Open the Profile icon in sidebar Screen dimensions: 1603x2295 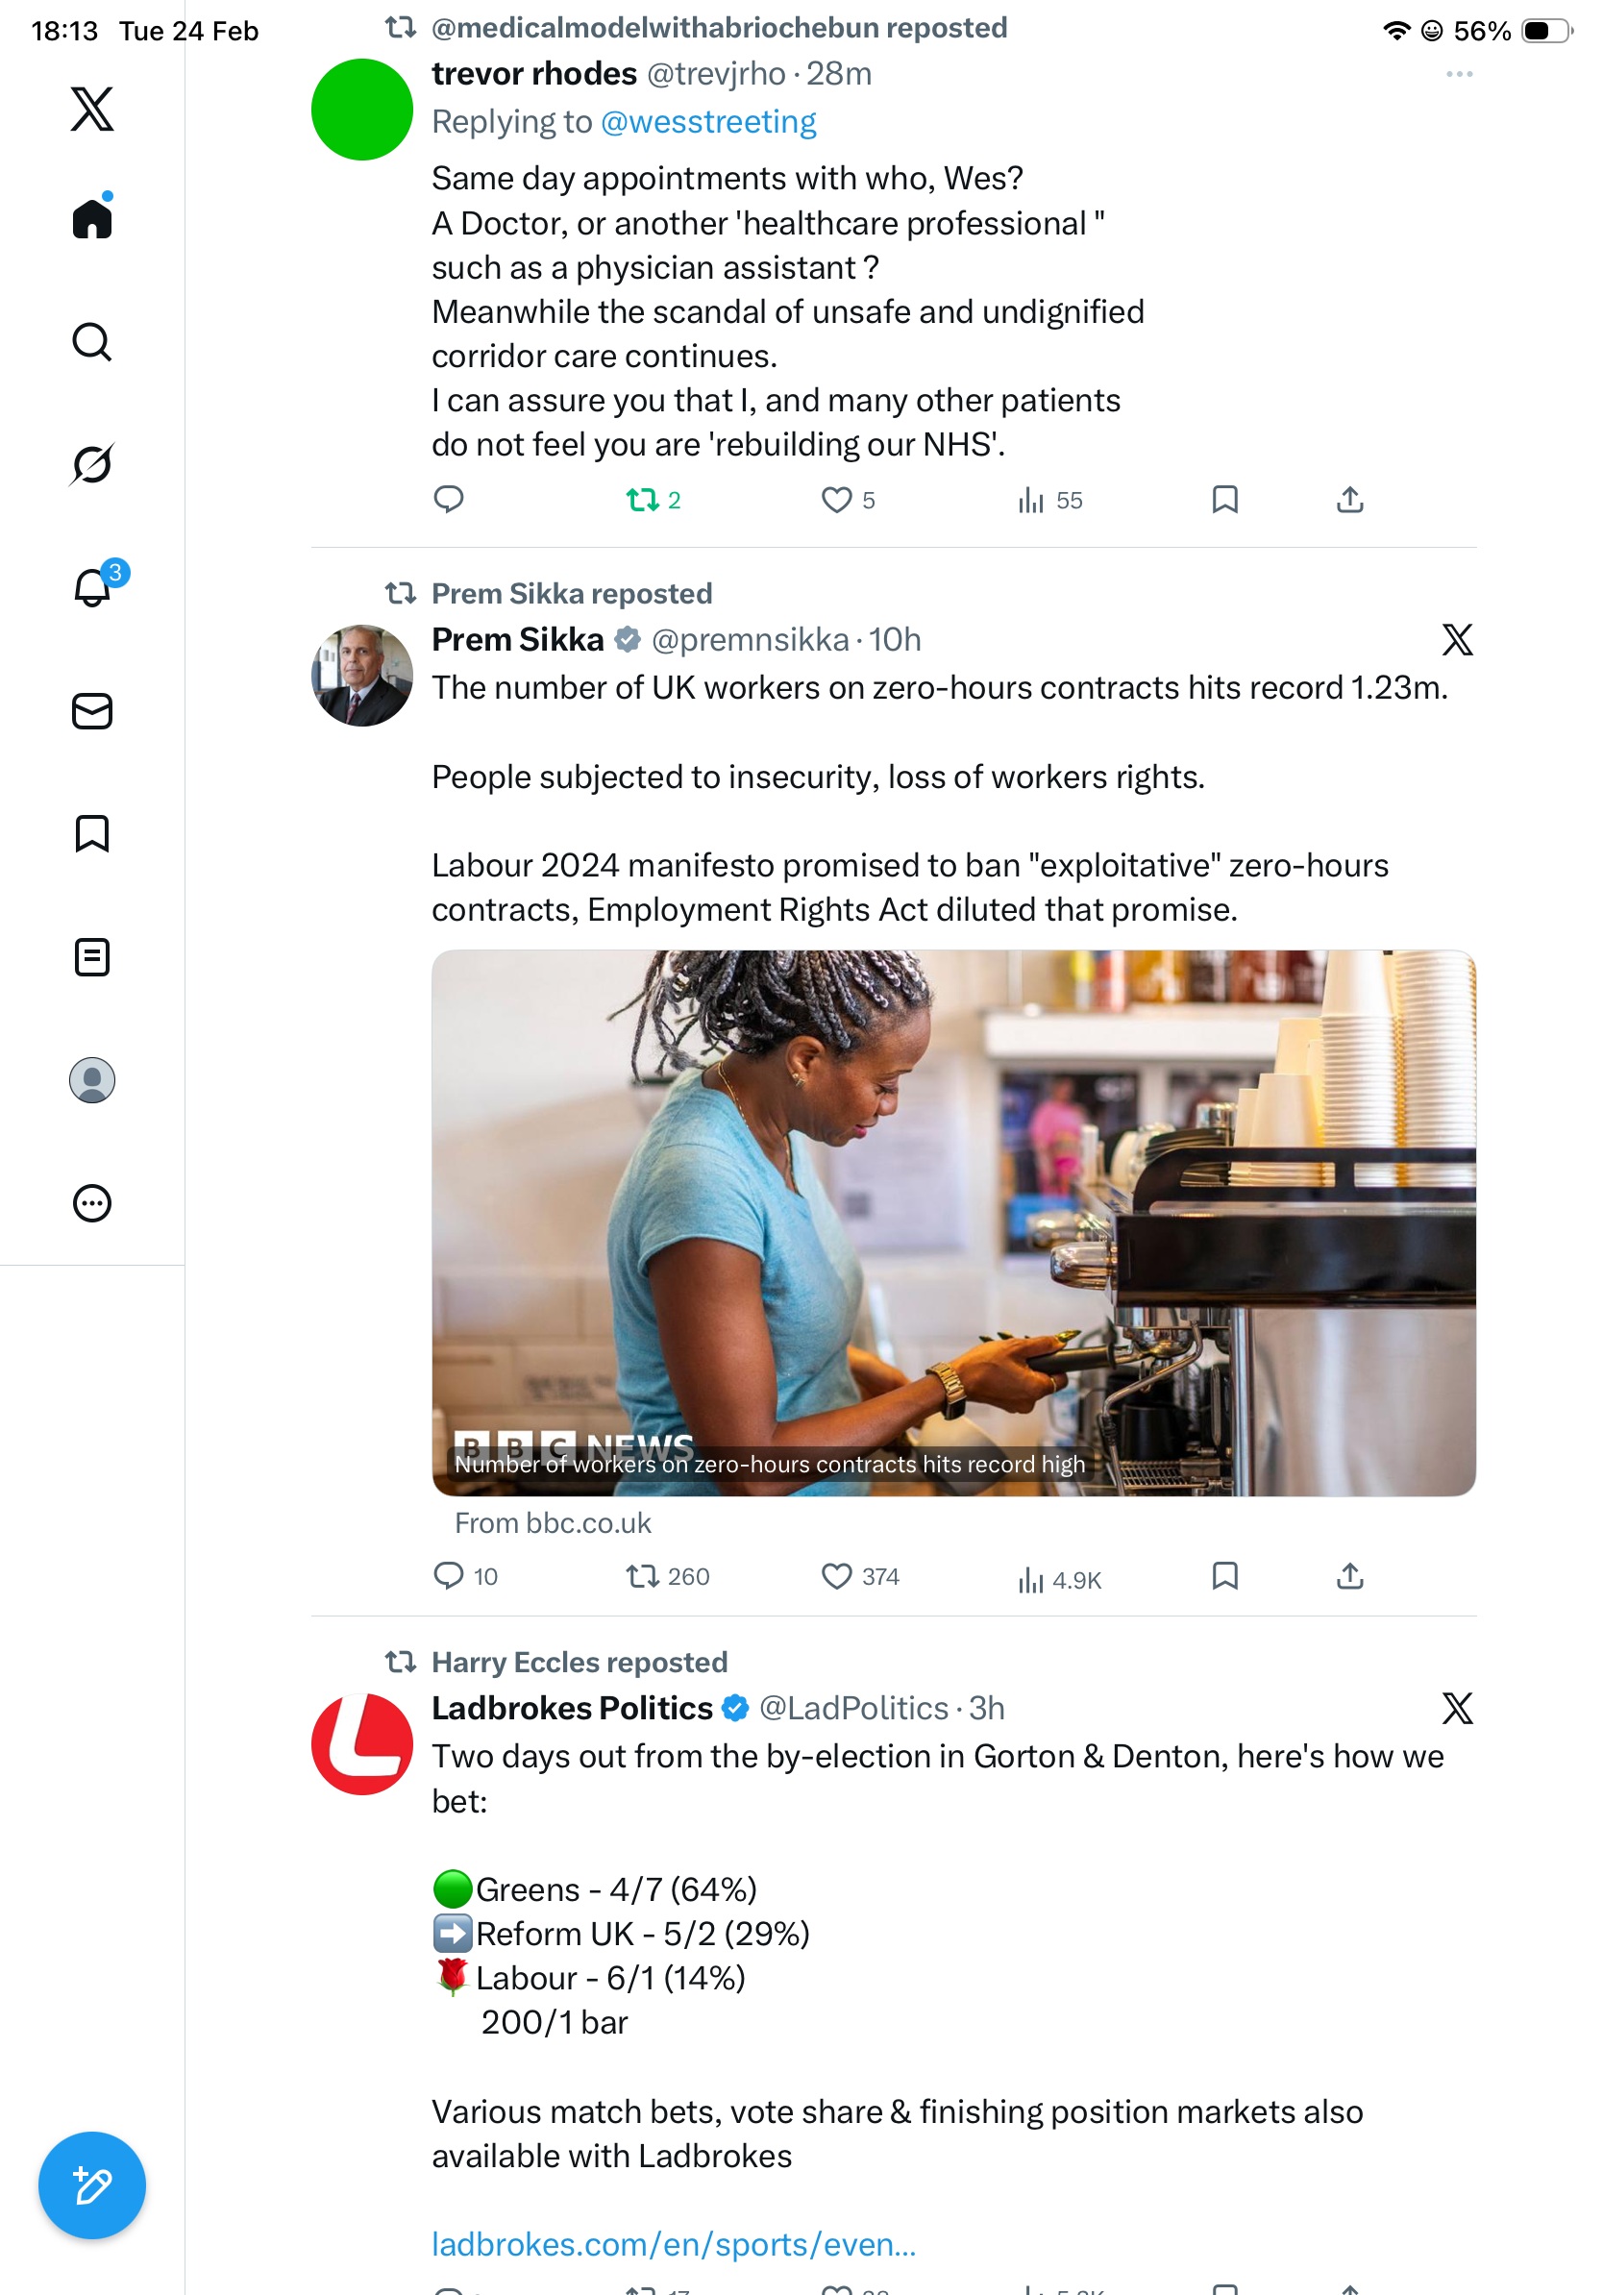click(92, 1080)
